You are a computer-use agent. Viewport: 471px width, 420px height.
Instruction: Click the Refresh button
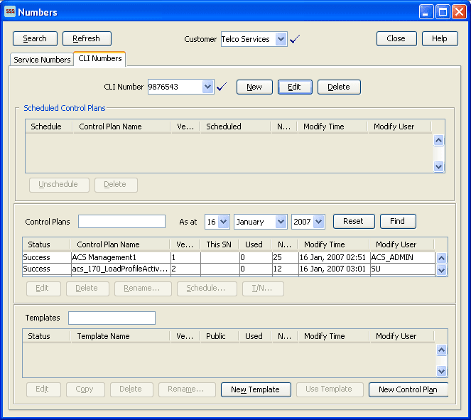click(87, 38)
